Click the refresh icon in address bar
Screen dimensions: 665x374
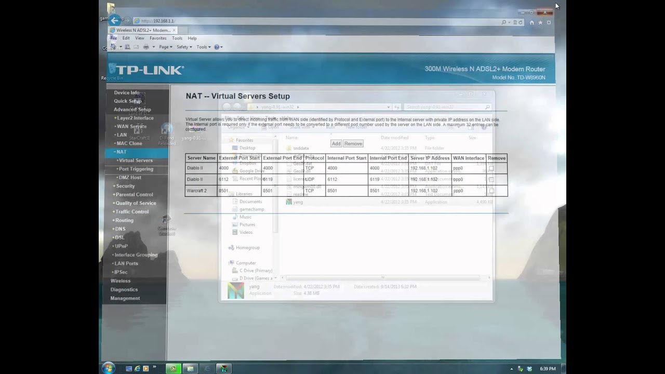pos(520,22)
